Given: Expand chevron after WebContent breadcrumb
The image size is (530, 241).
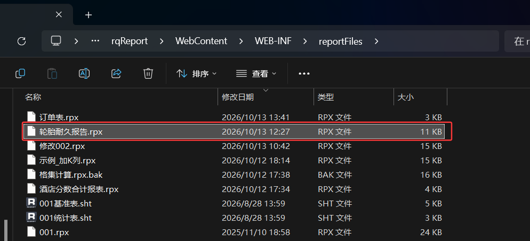Looking at the screenshot, I should pyautogui.click(x=241, y=41).
